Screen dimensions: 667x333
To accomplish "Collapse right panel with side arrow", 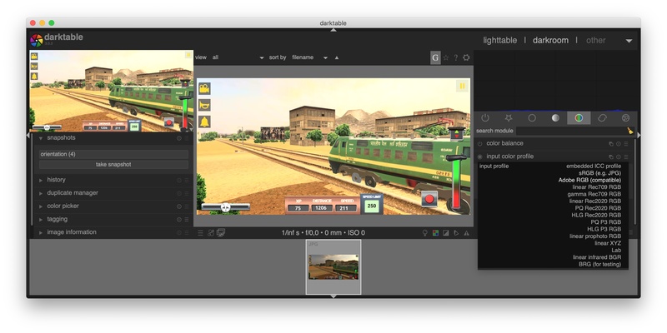I will (639, 135).
